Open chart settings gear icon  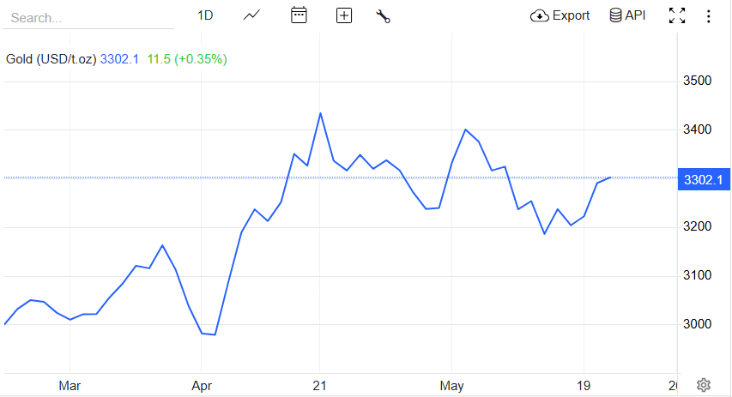click(704, 385)
